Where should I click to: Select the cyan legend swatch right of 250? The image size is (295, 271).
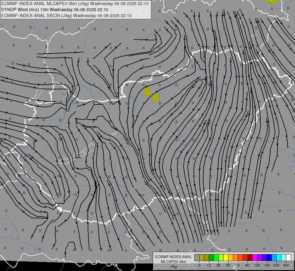coord(279,257)
